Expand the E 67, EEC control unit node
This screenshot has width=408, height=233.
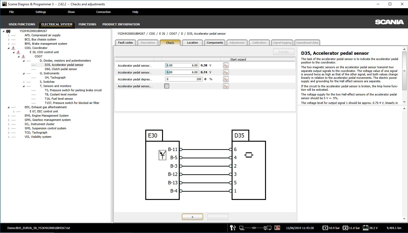[14, 111]
